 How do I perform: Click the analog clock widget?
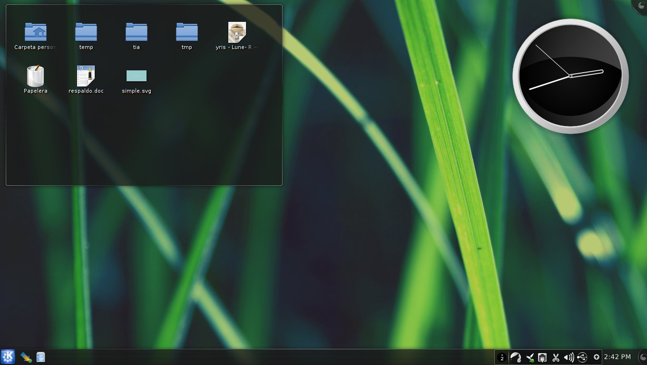click(x=570, y=76)
